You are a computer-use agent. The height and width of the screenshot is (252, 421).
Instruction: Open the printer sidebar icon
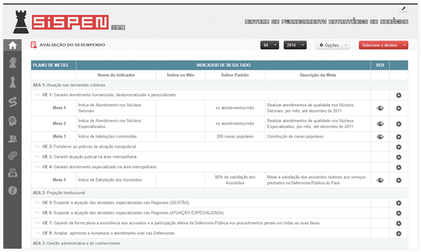13,173
